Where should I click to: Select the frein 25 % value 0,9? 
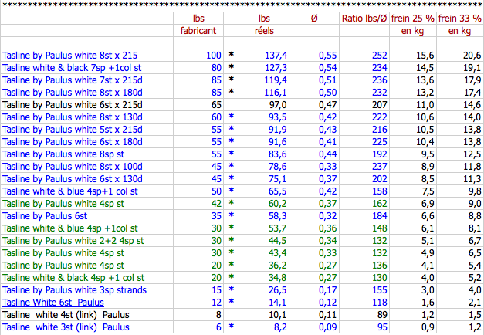tap(428, 327)
